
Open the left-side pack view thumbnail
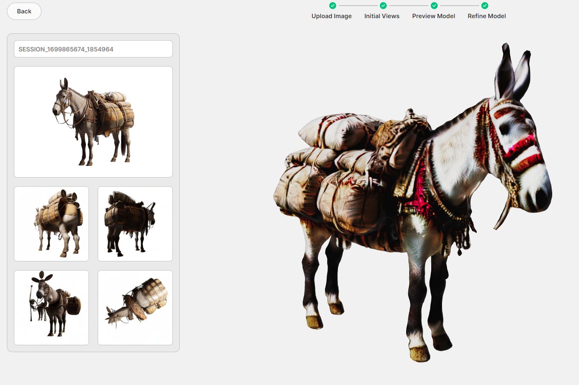pyautogui.click(x=51, y=223)
